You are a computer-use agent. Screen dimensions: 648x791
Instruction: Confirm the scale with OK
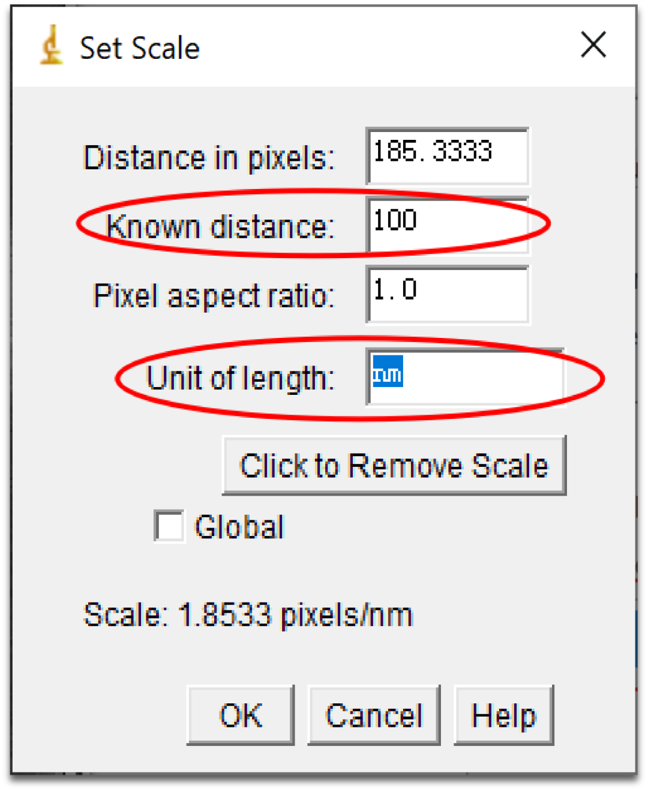click(241, 715)
